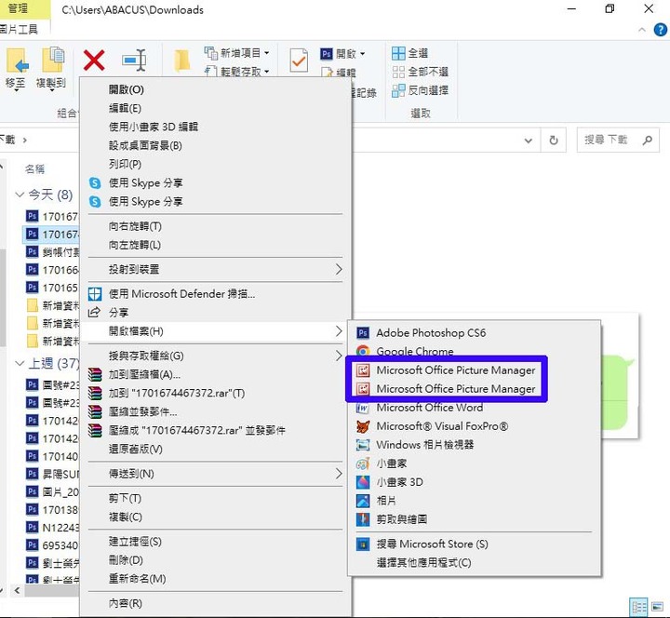This screenshot has width=670, height=618.
Task: Click 加到 "1701674467372.rar"(T) entry
Action: click(215, 393)
